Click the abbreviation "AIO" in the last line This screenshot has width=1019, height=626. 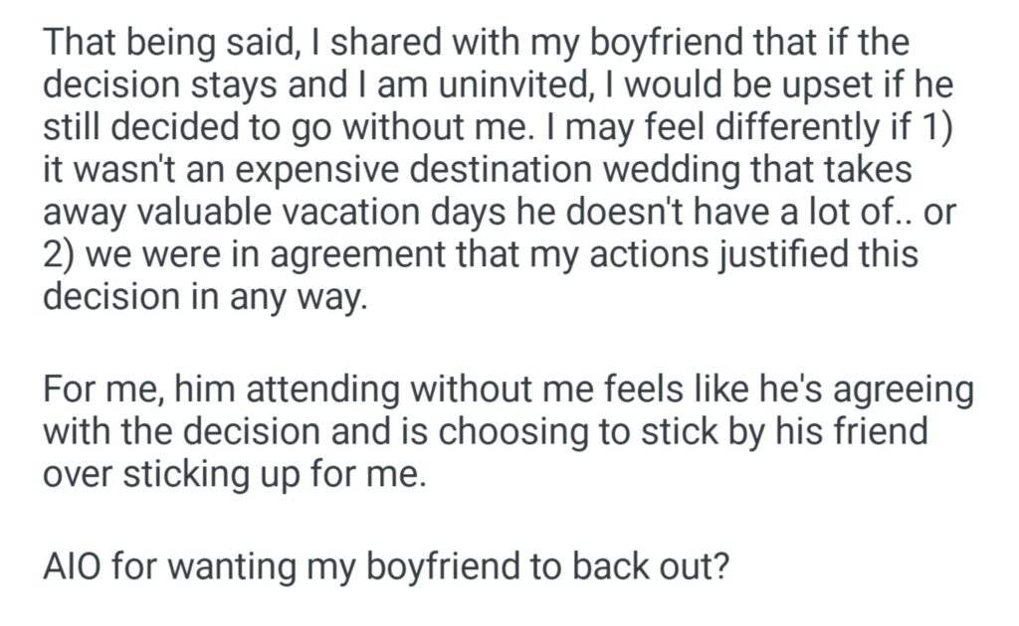point(71,565)
